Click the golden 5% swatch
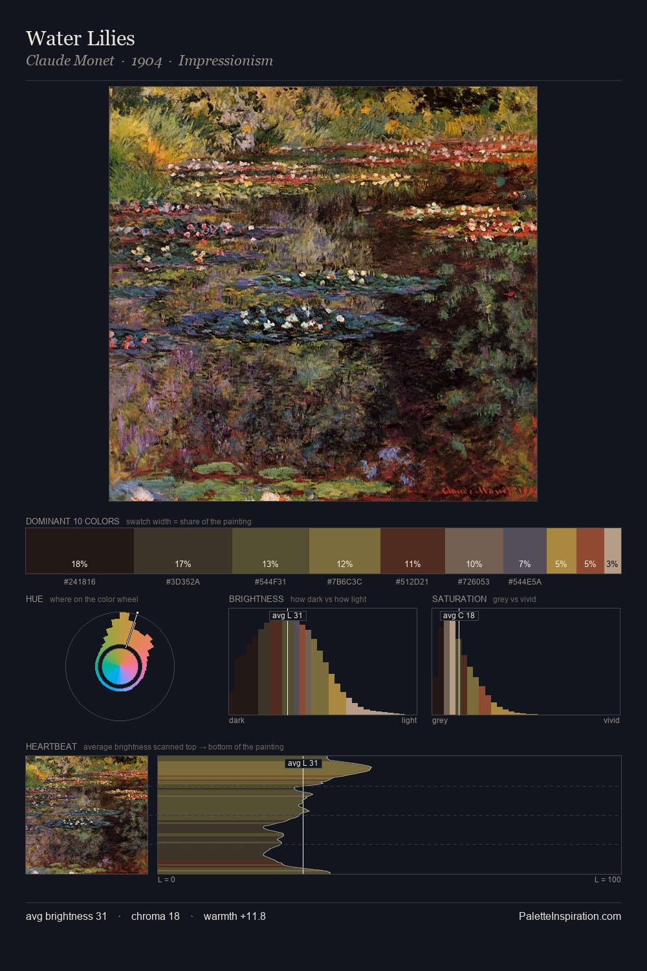This screenshot has width=647, height=971. point(562,551)
